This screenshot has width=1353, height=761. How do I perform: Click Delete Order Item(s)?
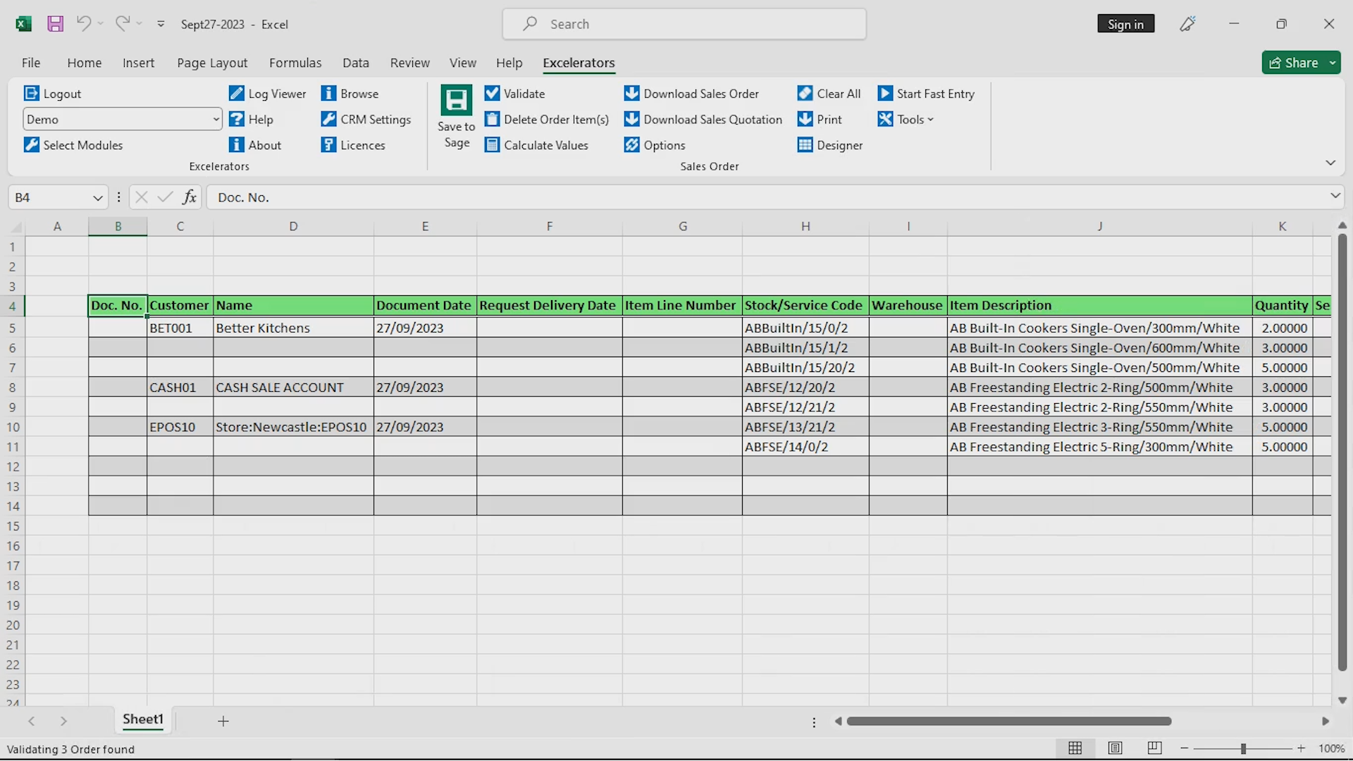pyautogui.click(x=547, y=119)
